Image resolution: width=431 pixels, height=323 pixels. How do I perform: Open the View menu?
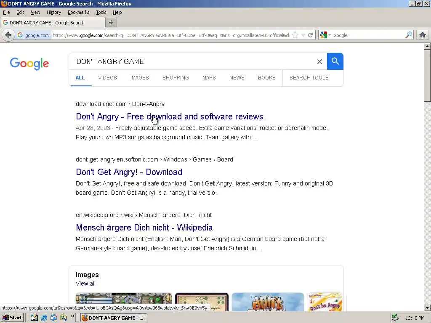coord(35,12)
